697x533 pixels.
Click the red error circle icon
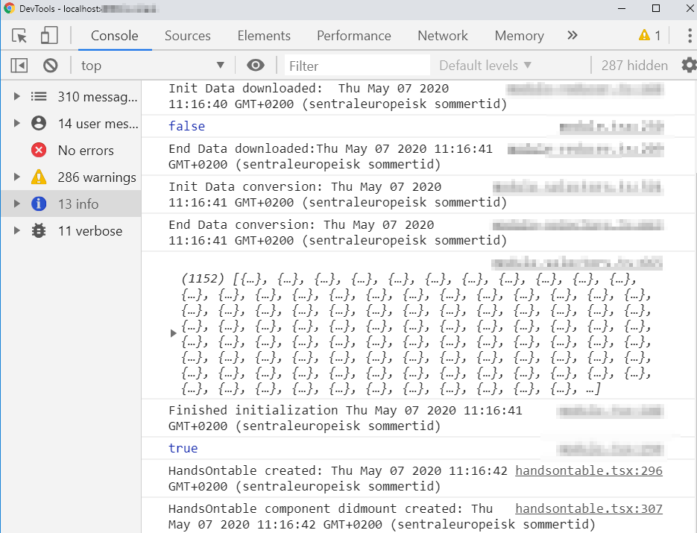(x=39, y=151)
